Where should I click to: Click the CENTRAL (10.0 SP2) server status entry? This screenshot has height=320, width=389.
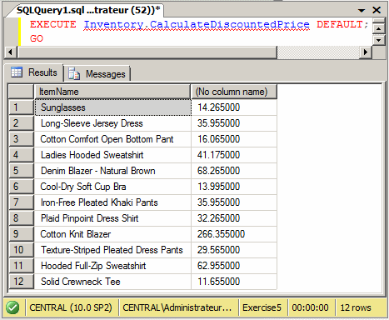click(x=71, y=307)
